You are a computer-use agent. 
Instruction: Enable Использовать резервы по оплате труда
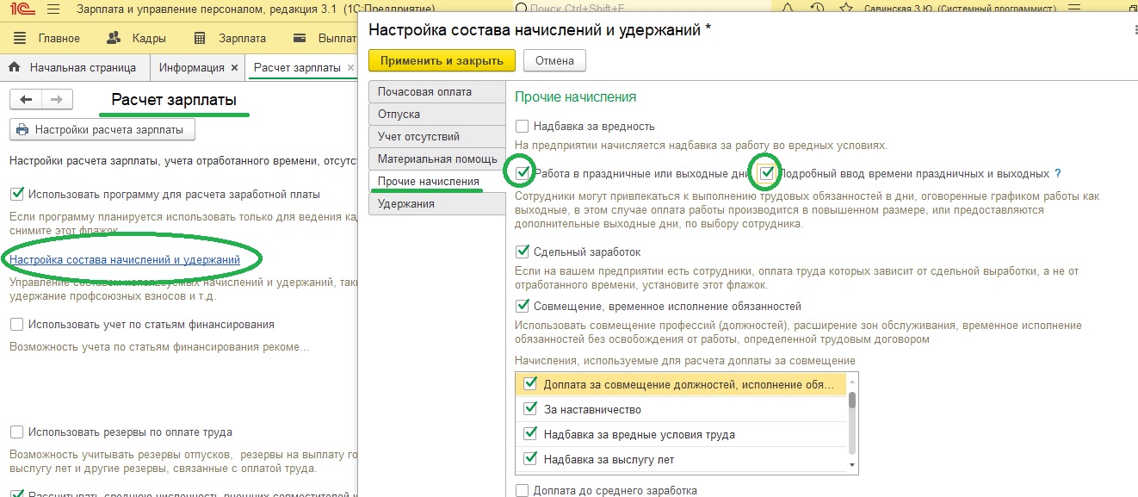(x=17, y=432)
